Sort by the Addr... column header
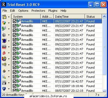Image resolution: width=108 pixels, height=98 pixels. coord(47,17)
